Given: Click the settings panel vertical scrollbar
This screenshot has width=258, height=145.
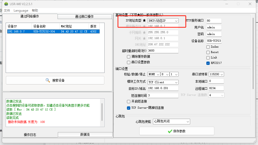Looking at the screenshot, I should click(x=253, y=54).
